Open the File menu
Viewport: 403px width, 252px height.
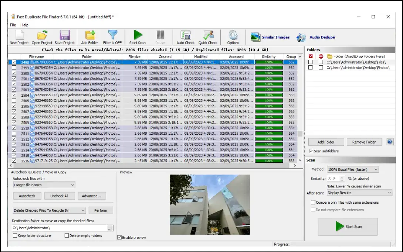coord(13,25)
